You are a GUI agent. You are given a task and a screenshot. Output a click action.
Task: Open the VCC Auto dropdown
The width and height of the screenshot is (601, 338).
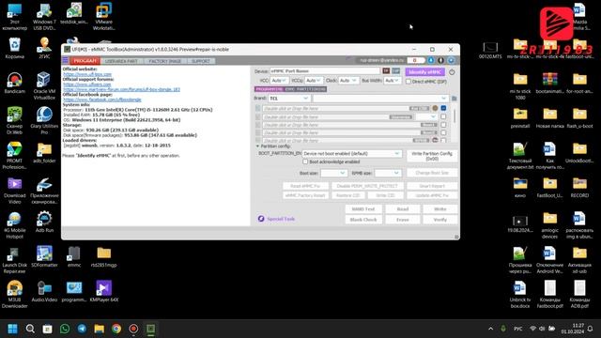279,81
